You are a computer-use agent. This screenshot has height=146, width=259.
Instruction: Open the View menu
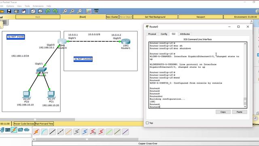pos(19,6)
